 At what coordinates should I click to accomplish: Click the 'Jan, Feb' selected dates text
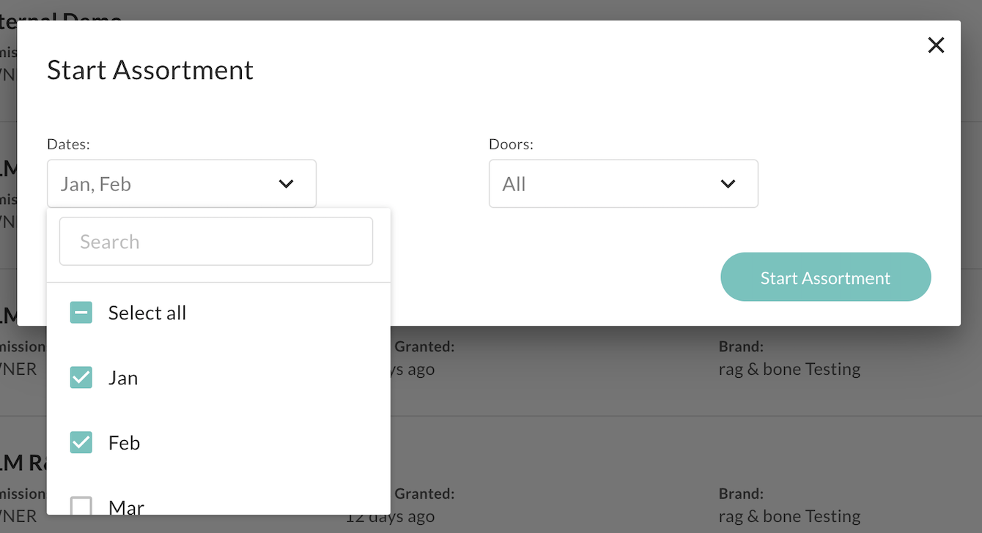96,184
